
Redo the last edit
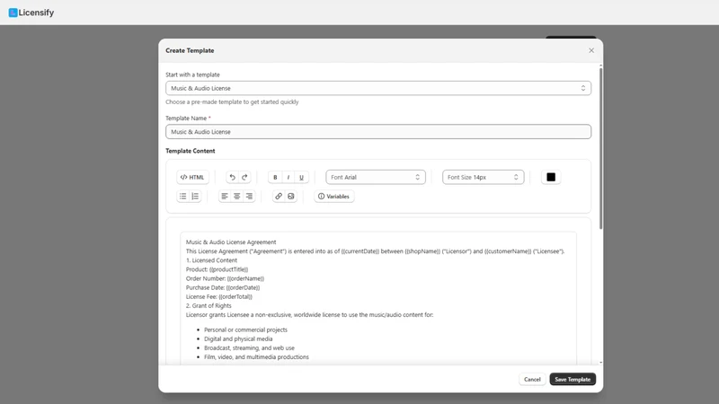pos(244,177)
